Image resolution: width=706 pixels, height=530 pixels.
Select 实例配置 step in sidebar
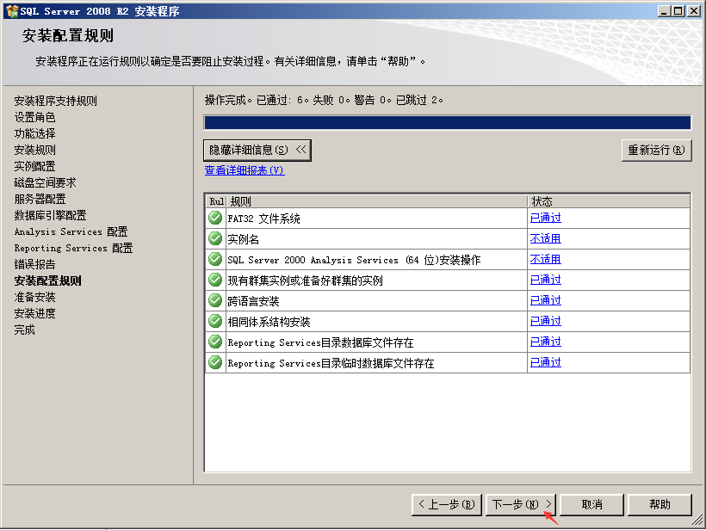[x=34, y=166]
